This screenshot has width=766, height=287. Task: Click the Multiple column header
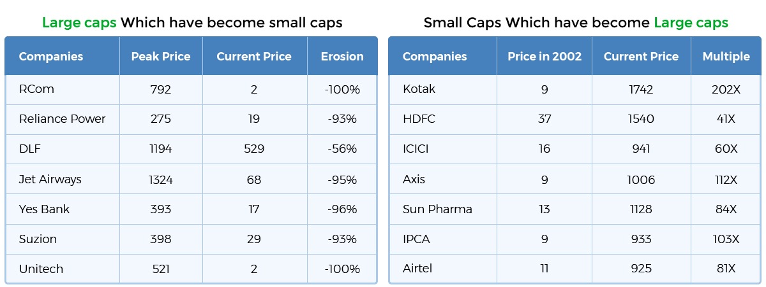pos(726,57)
